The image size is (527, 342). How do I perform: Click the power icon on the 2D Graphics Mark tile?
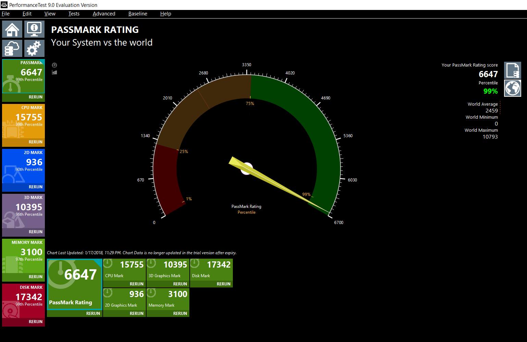pos(108,293)
